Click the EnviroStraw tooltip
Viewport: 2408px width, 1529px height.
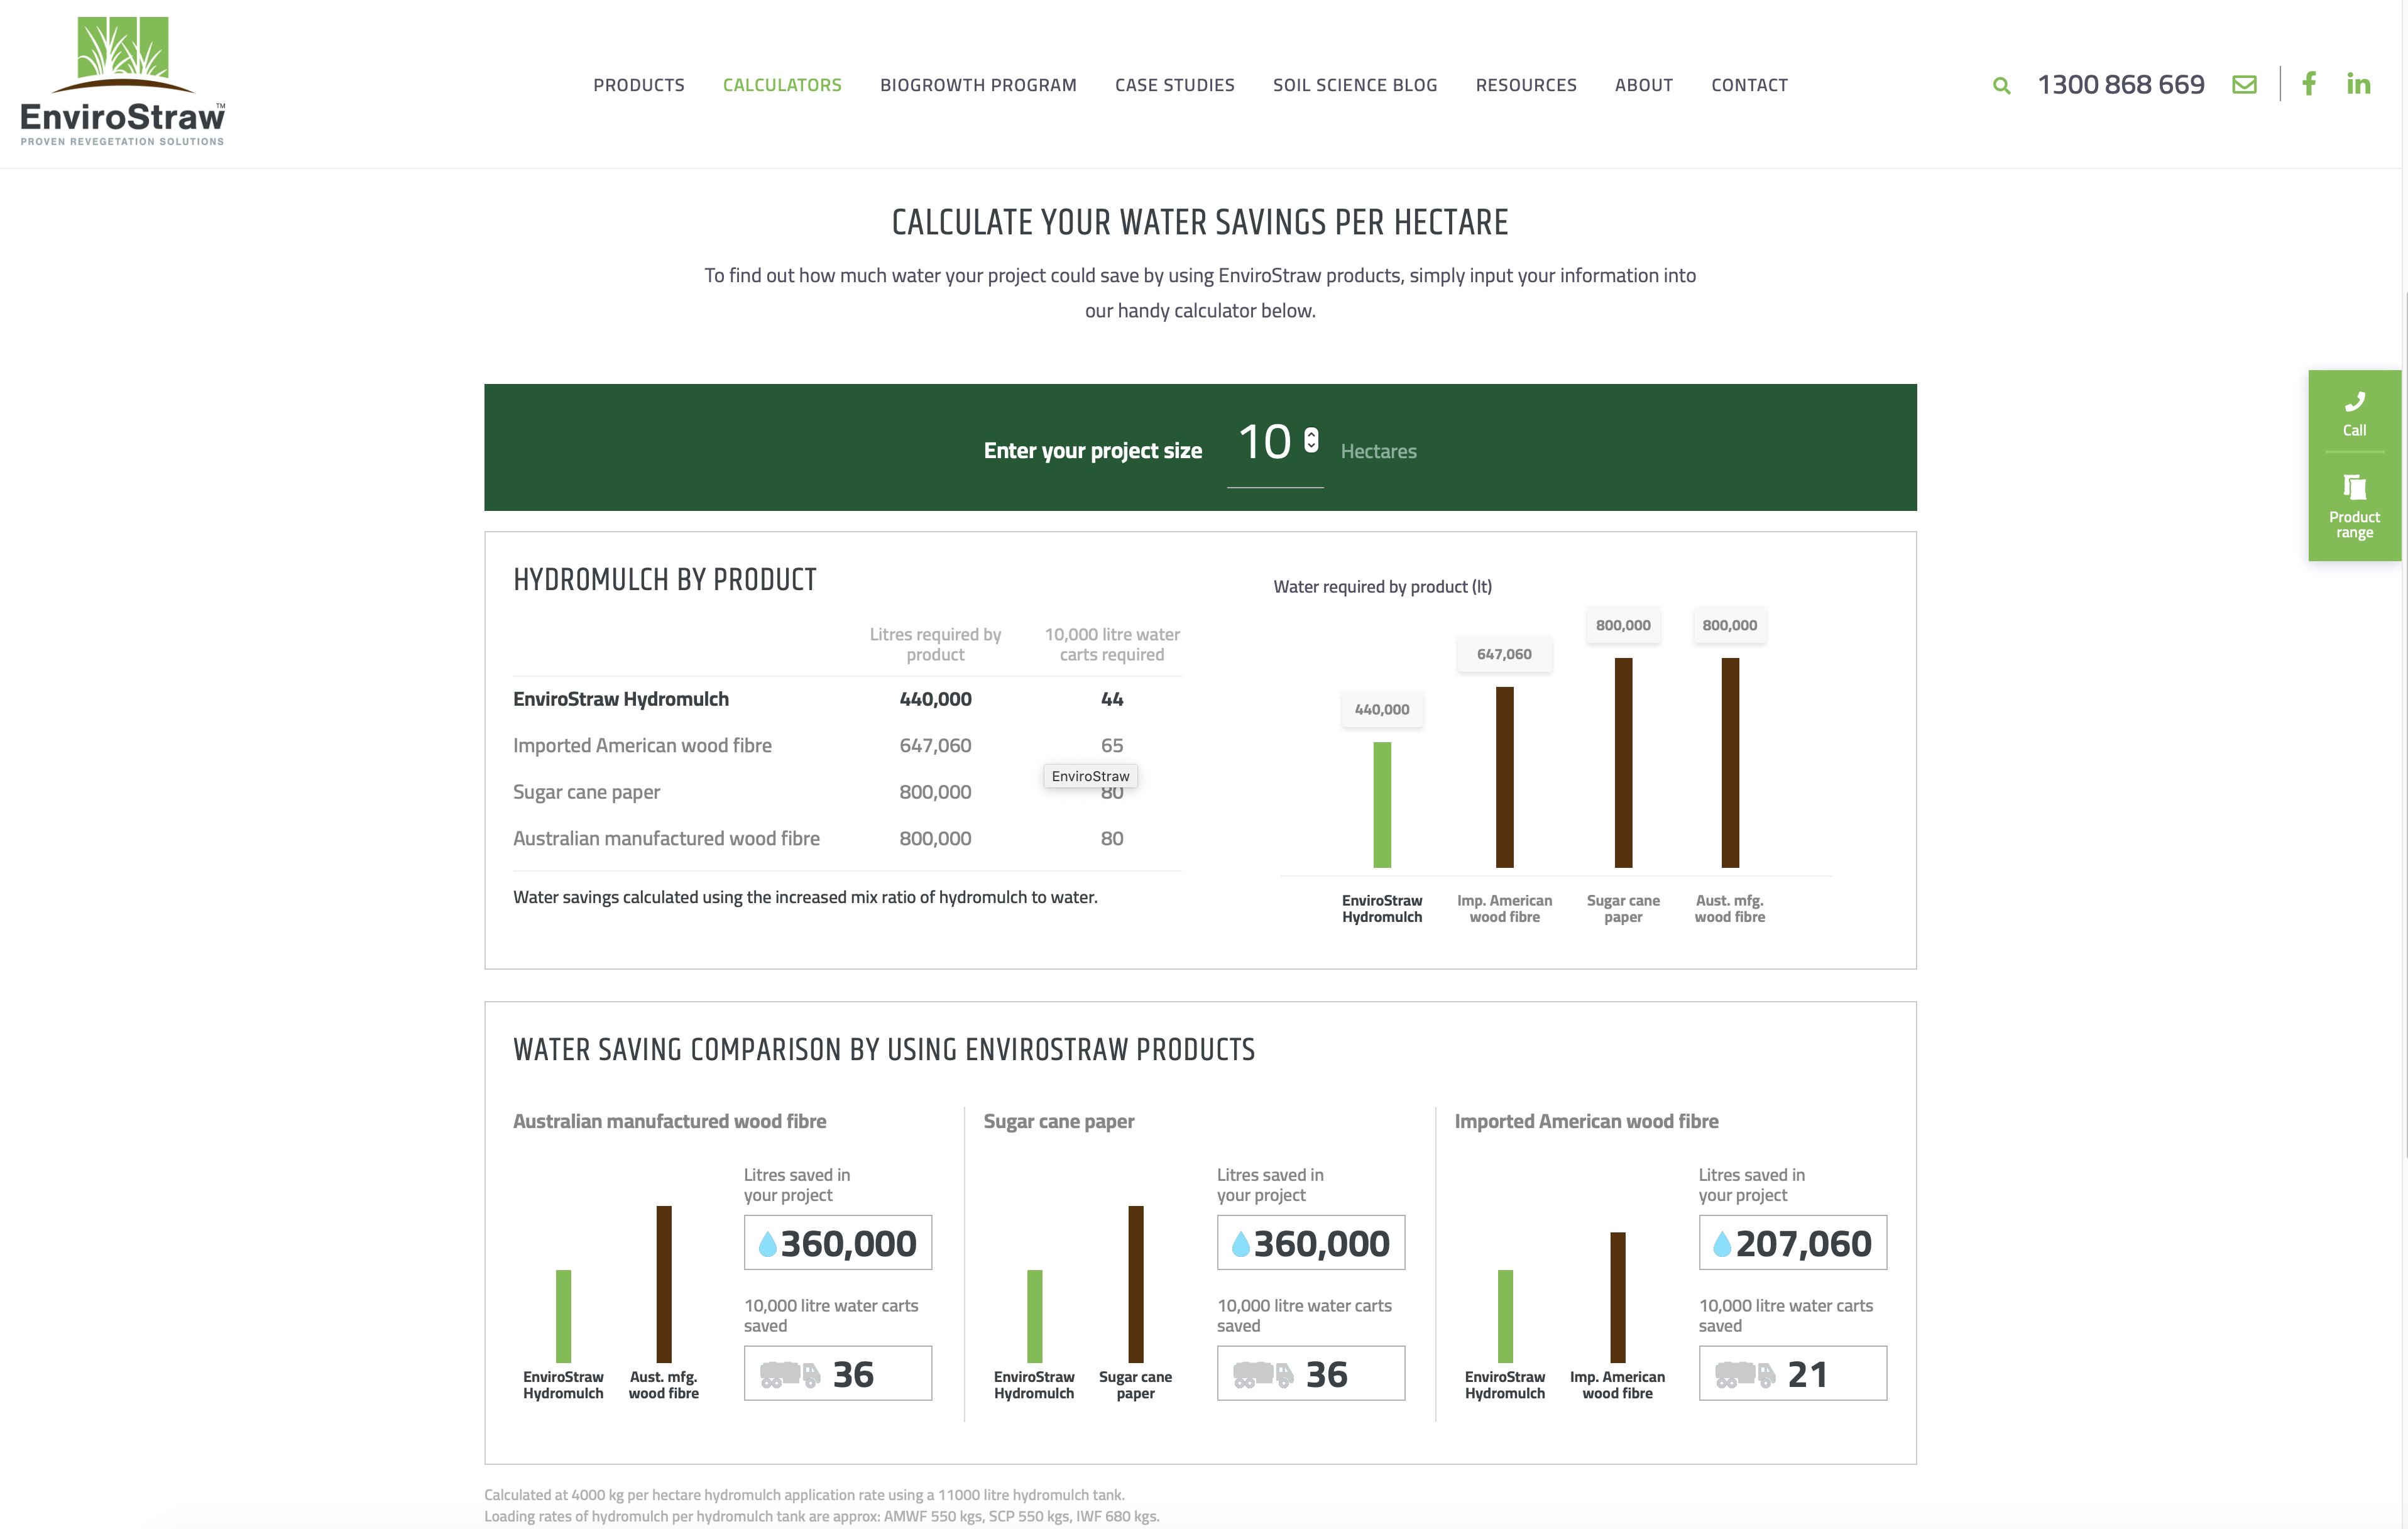(x=1090, y=776)
